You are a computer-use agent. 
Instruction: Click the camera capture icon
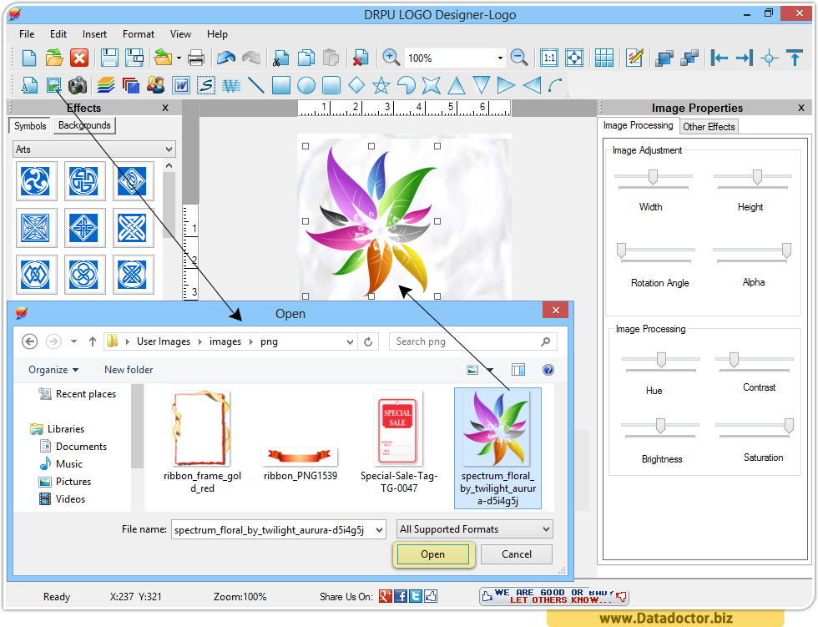pyautogui.click(x=78, y=85)
